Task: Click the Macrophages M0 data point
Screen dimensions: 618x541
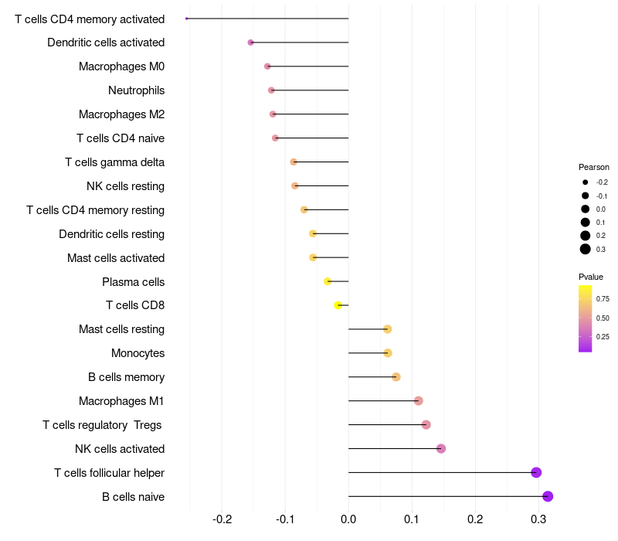Action: 267,66
